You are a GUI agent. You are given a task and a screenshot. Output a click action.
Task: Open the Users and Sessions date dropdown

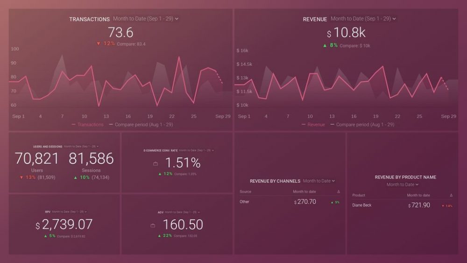81,146
